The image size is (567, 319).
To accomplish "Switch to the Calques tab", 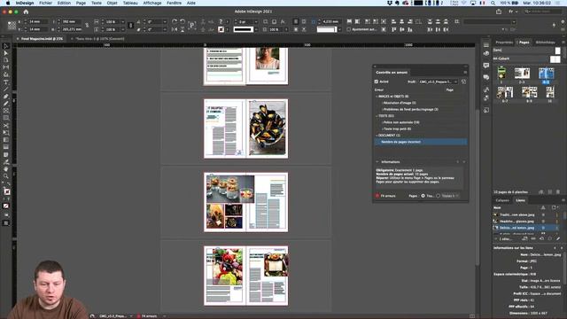I will click(x=502, y=200).
